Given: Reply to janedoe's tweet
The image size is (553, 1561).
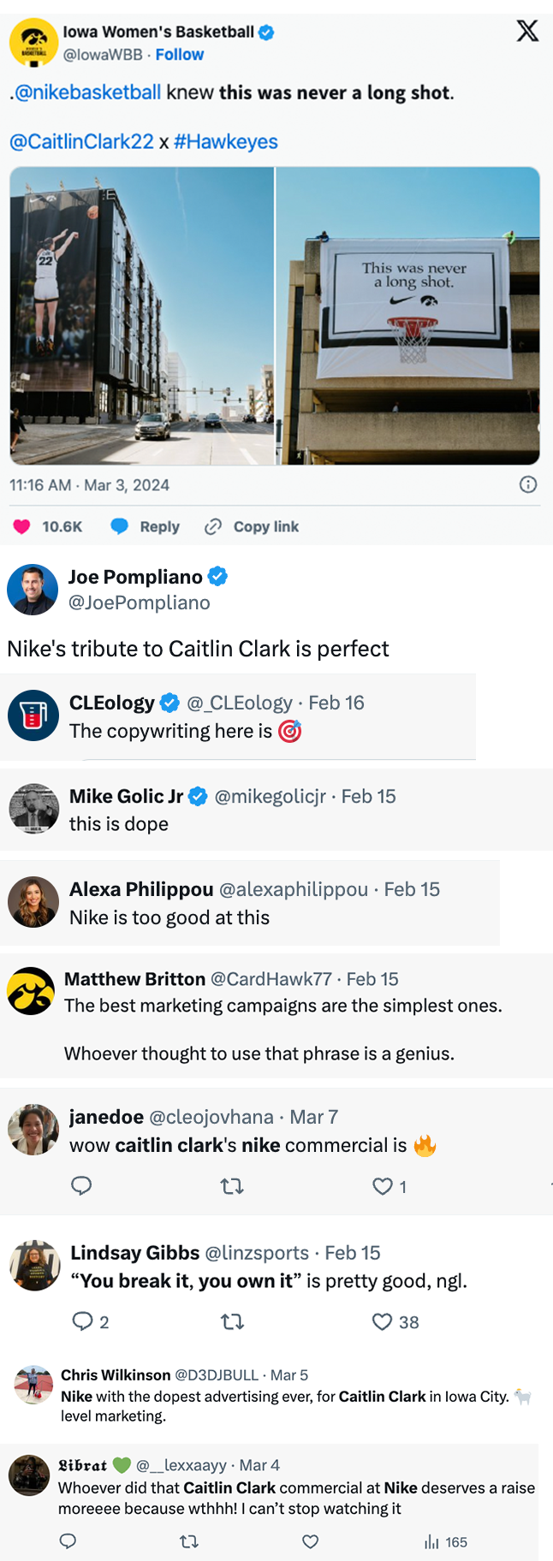Looking at the screenshot, I should (81, 1185).
